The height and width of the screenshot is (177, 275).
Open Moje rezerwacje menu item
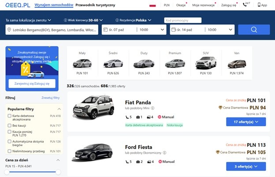(204, 5)
